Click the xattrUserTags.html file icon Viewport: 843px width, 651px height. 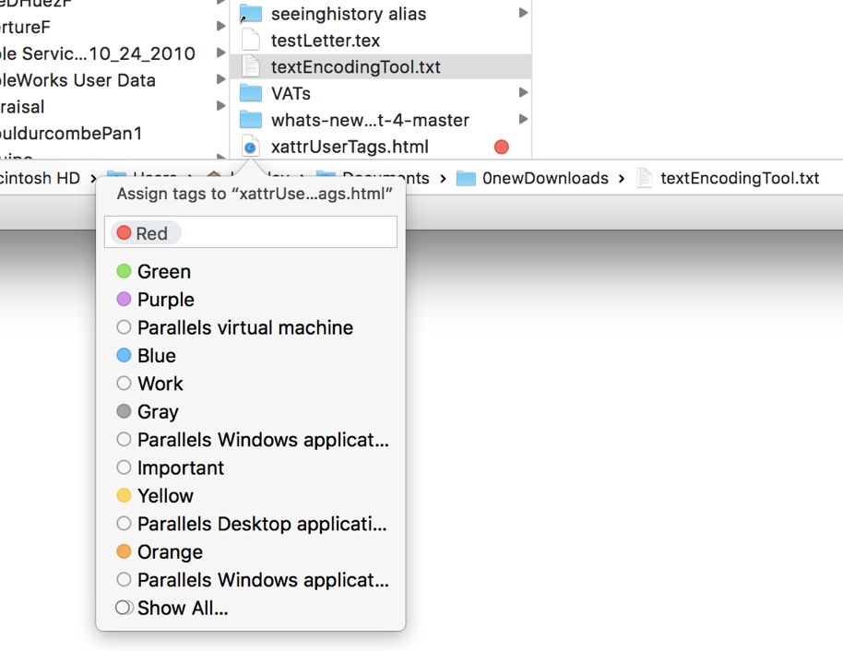(x=250, y=147)
